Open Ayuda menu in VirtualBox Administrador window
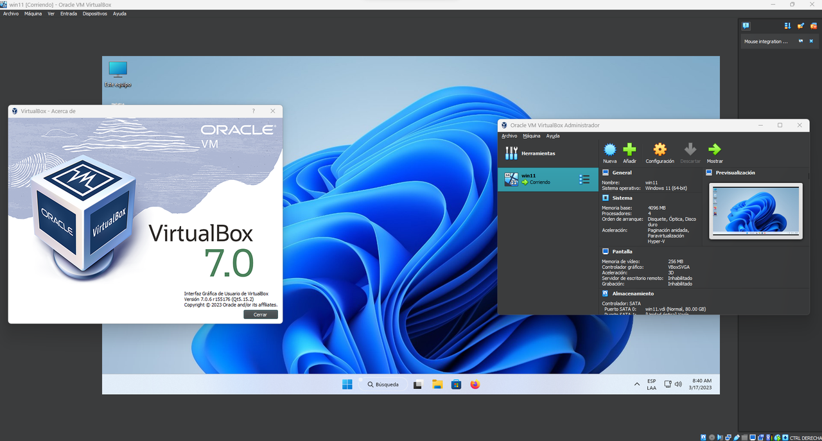Viewport: 822px width, 441px height. [553, 136]
